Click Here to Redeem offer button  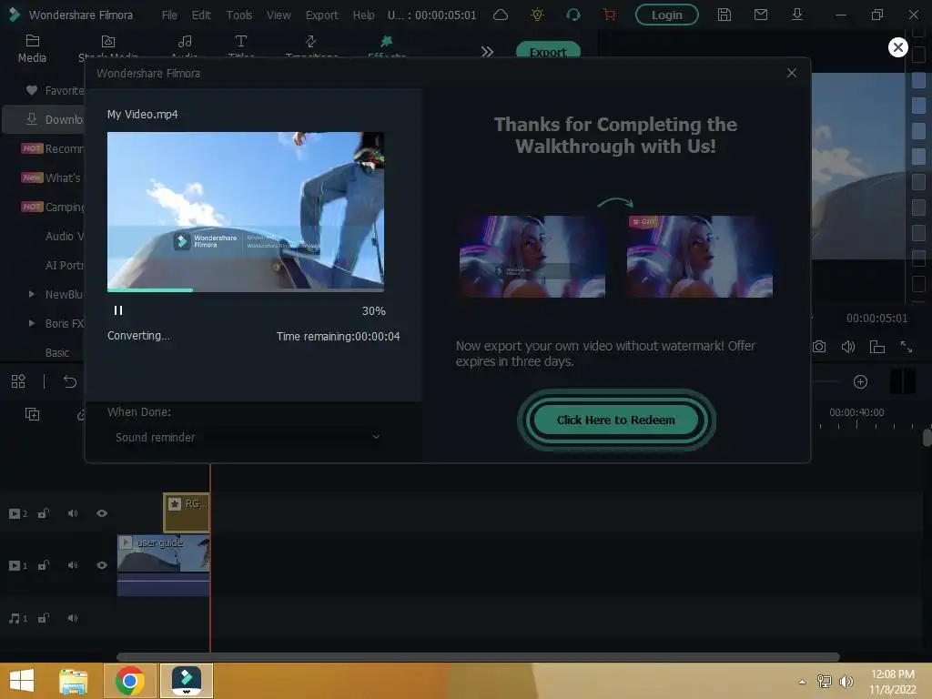click(x=616, y=420)
